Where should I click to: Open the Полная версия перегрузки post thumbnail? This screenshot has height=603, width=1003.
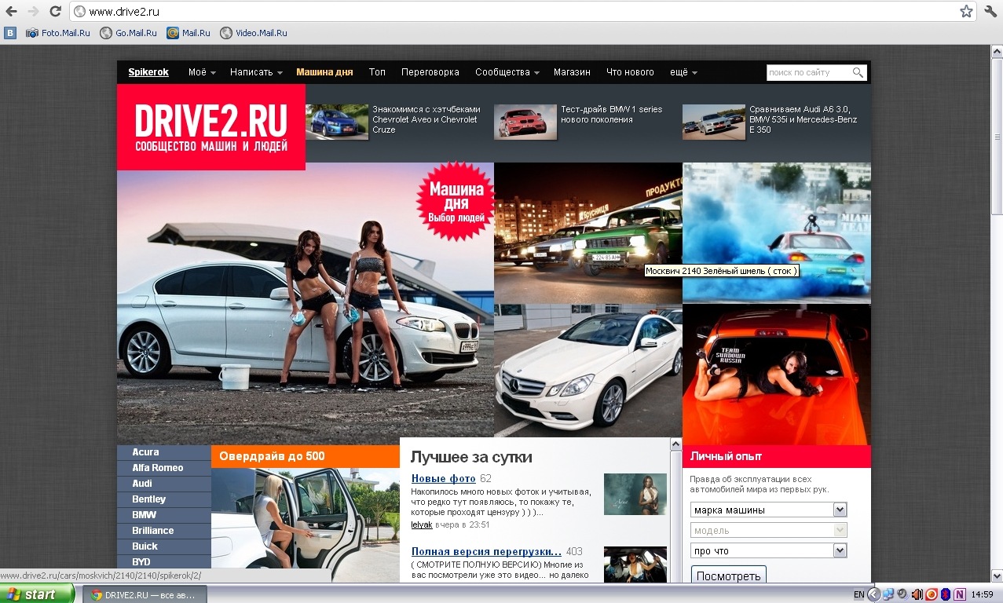click(x=635, y=565)
